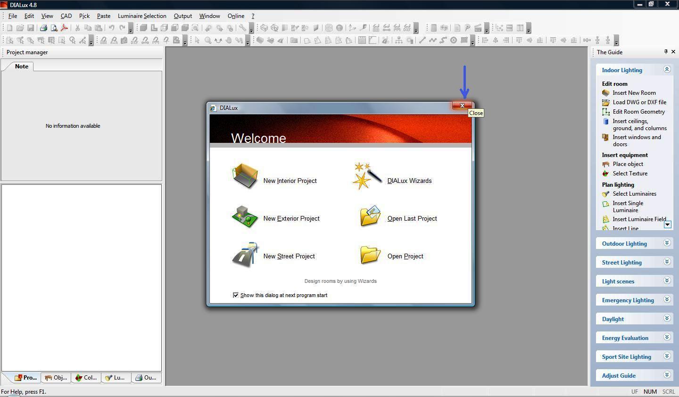
Task: Toggle the pin on The Guide panel
Action: tap(666, 52)
